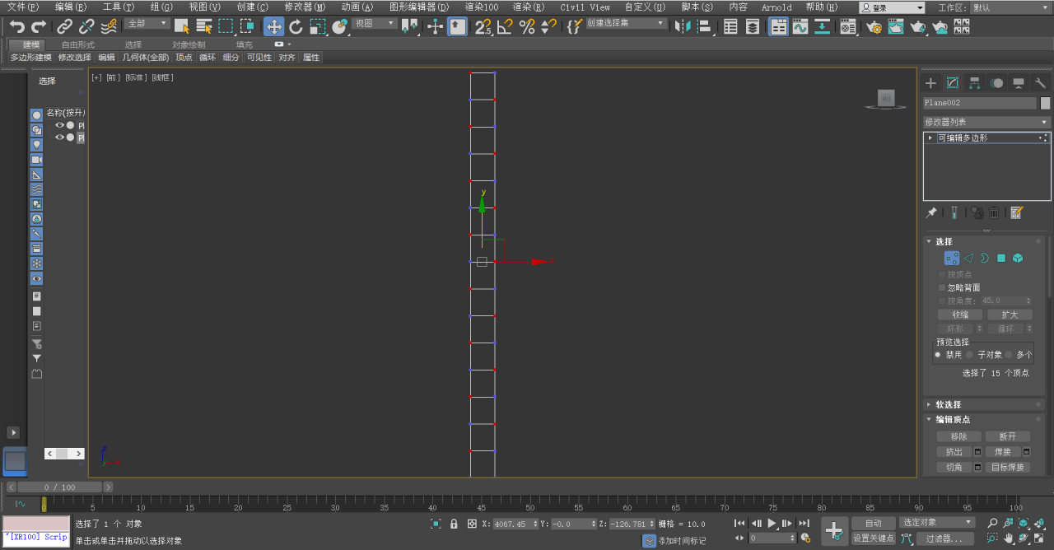
Task: Click the 扩大 selection button
Action: (x=1010, y=315)
